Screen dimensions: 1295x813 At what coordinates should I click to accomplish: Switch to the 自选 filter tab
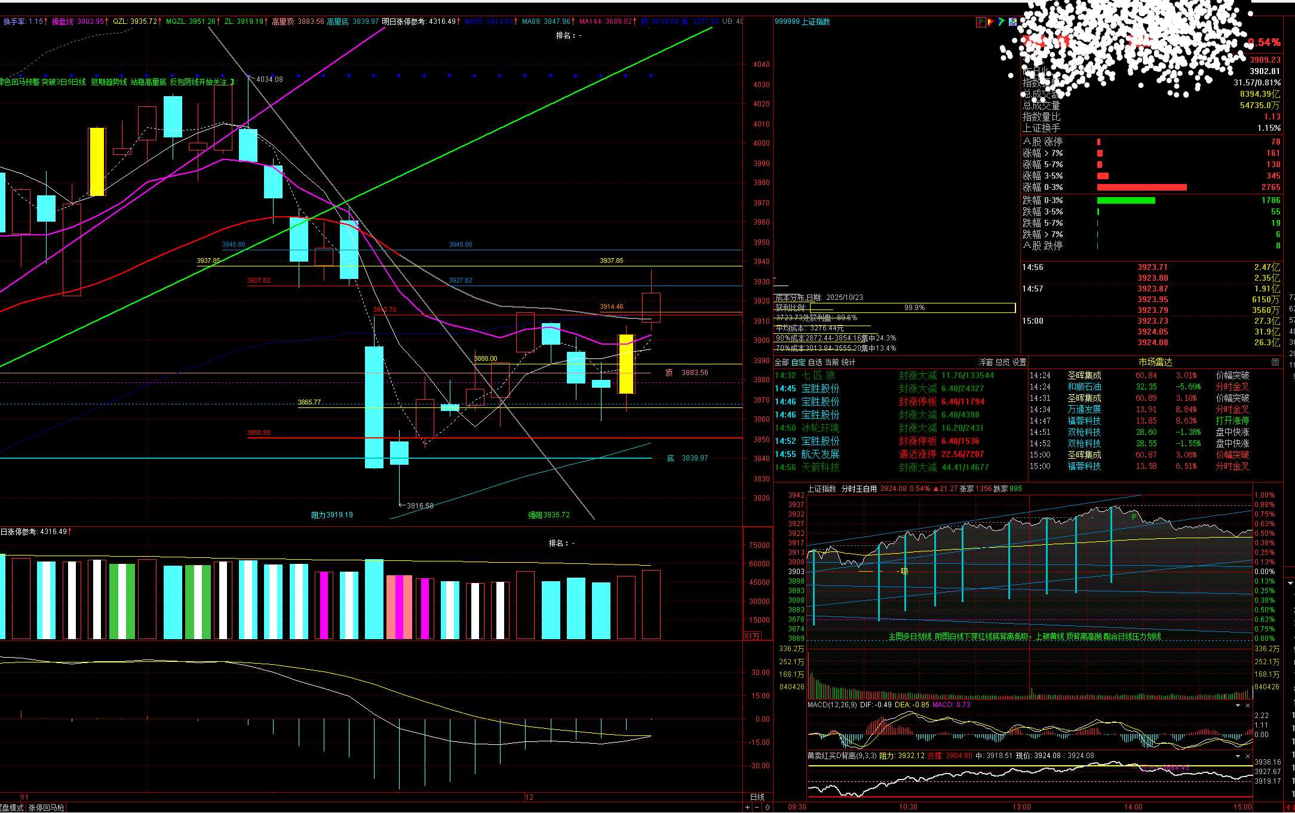(x=815, y=363)
